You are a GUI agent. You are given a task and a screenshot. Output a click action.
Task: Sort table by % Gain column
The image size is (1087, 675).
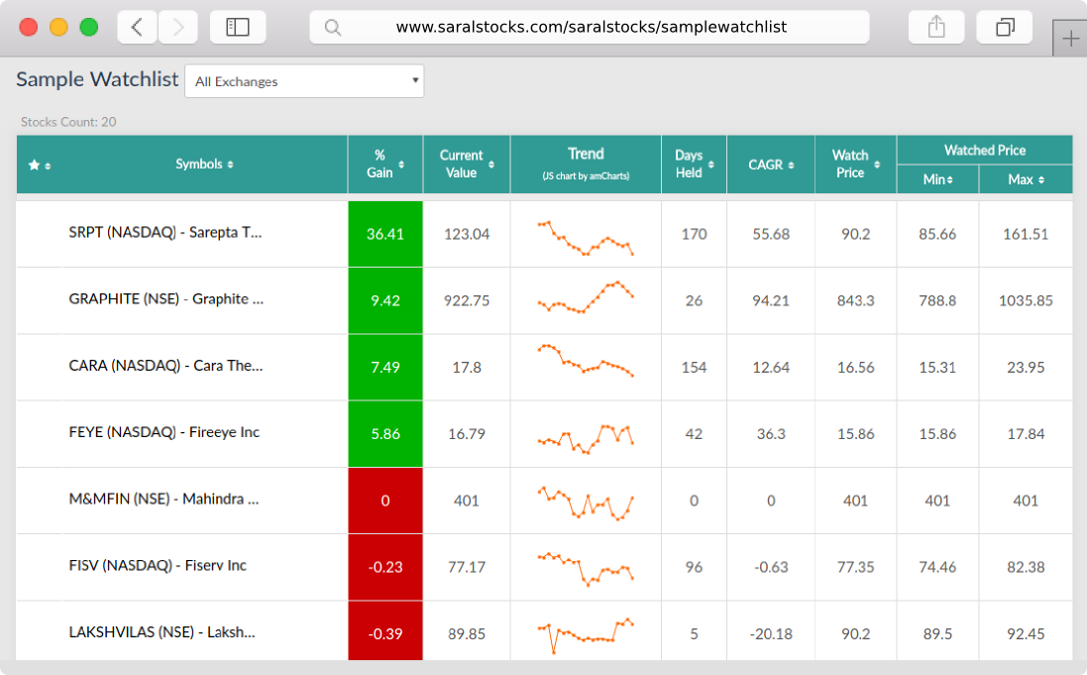pyautogui.click(x=385, y=164)
